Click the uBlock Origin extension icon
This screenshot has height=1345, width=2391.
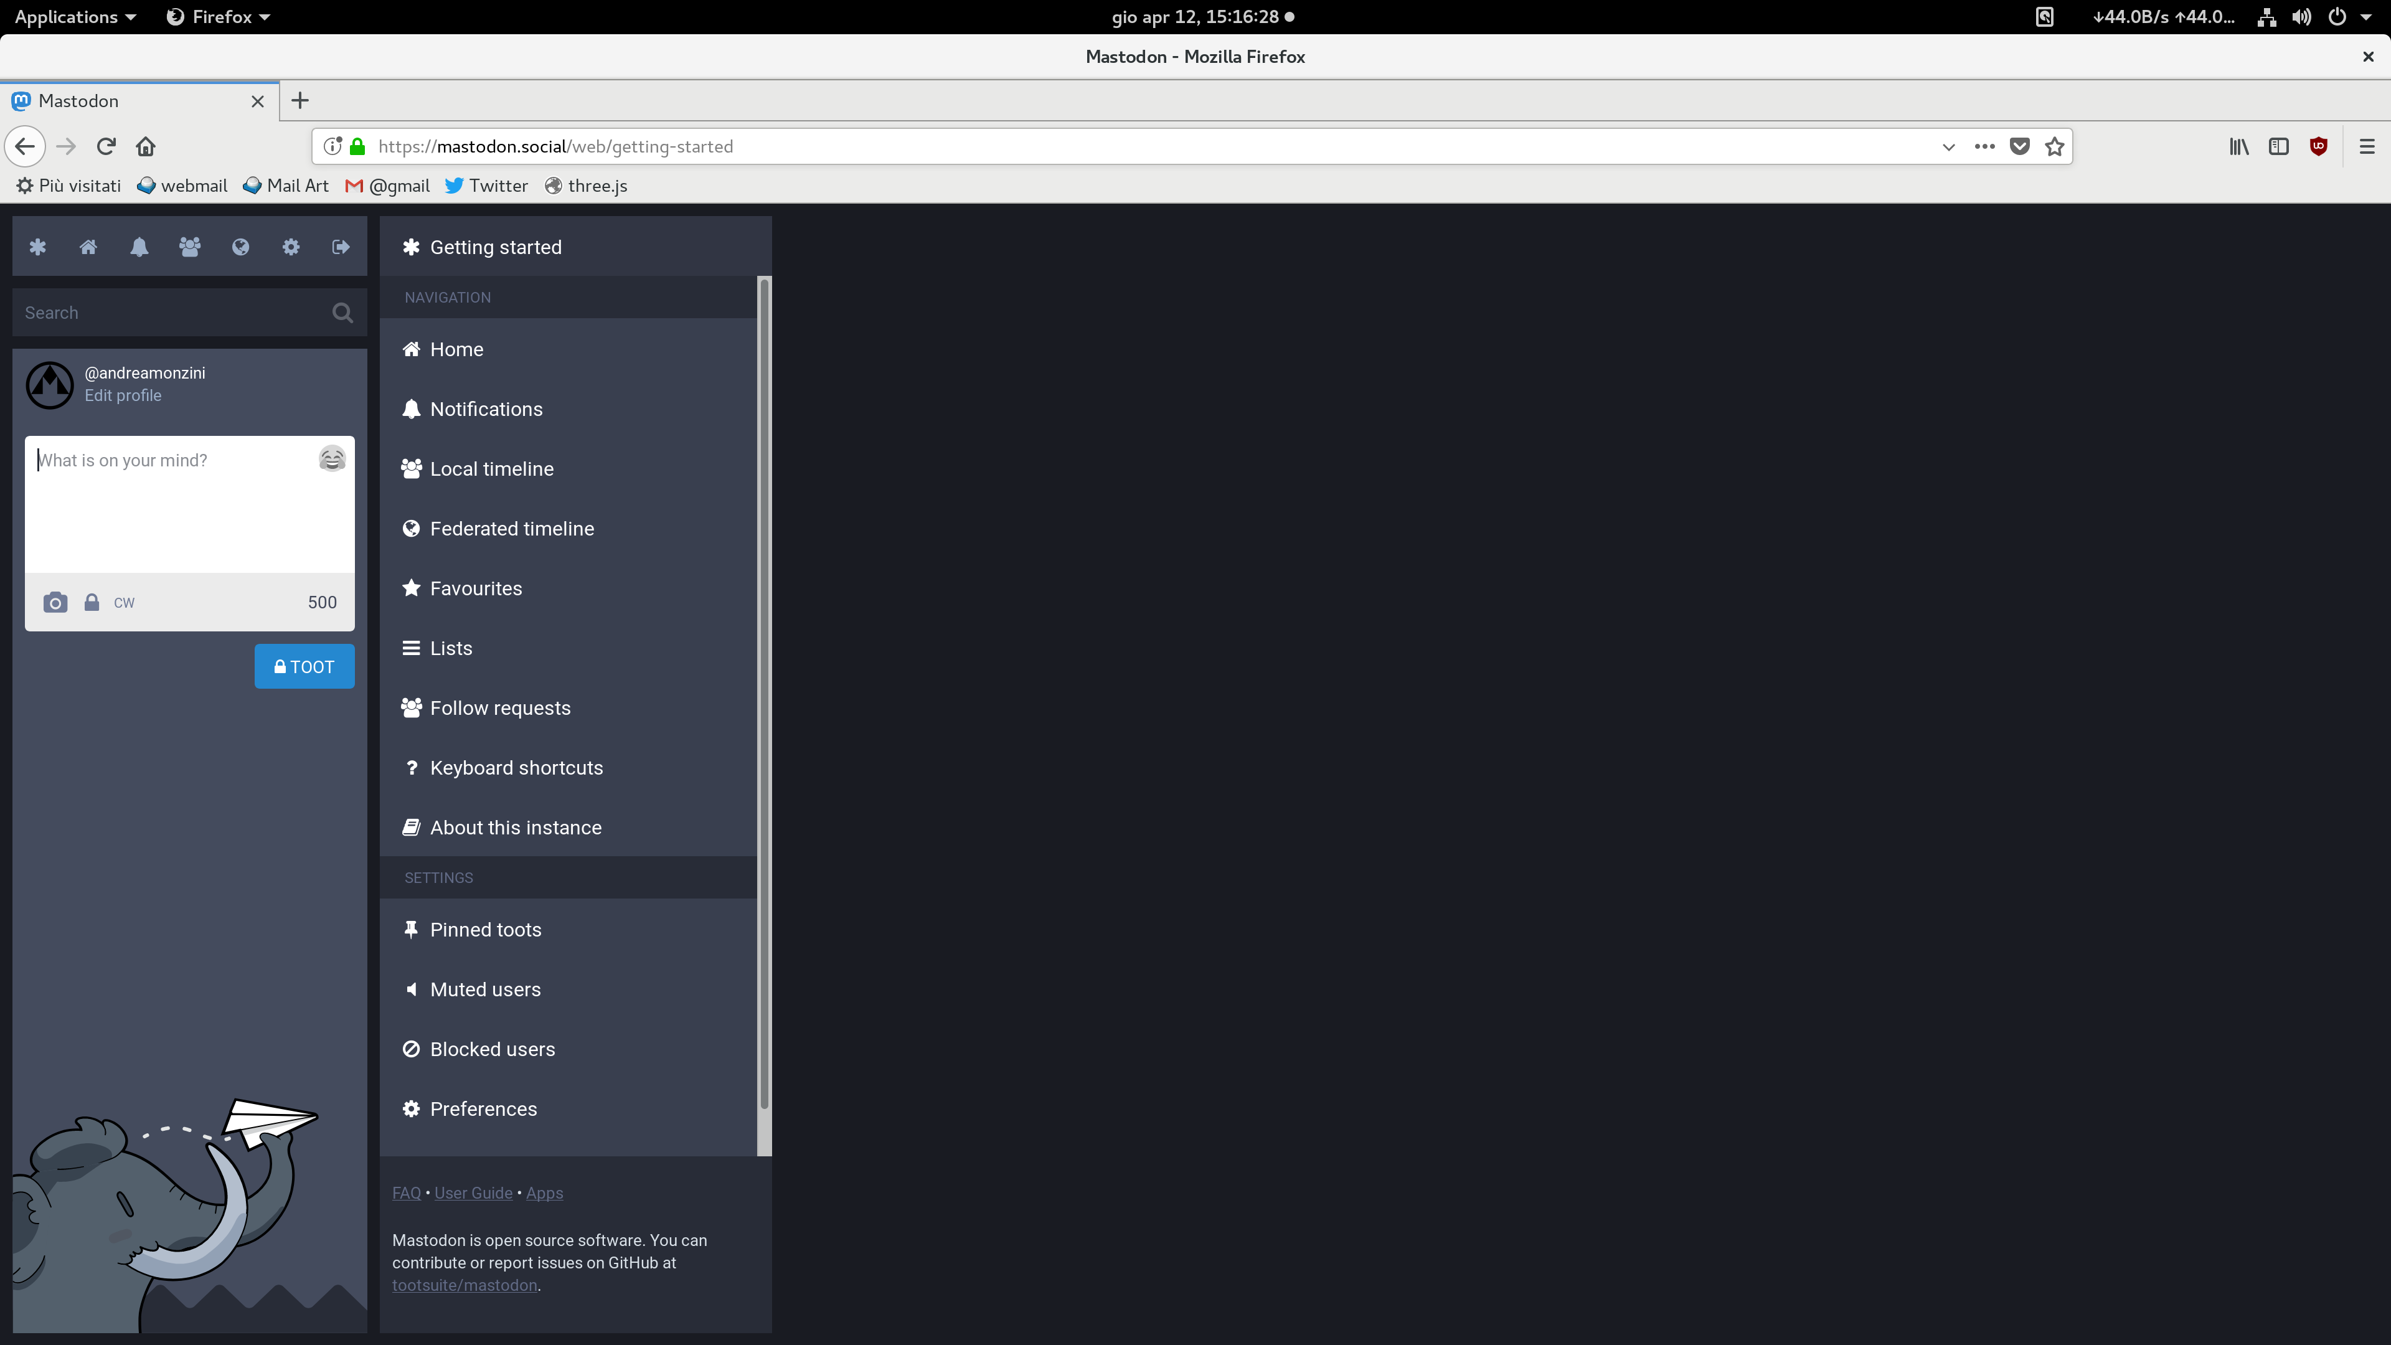point(2318,147)
